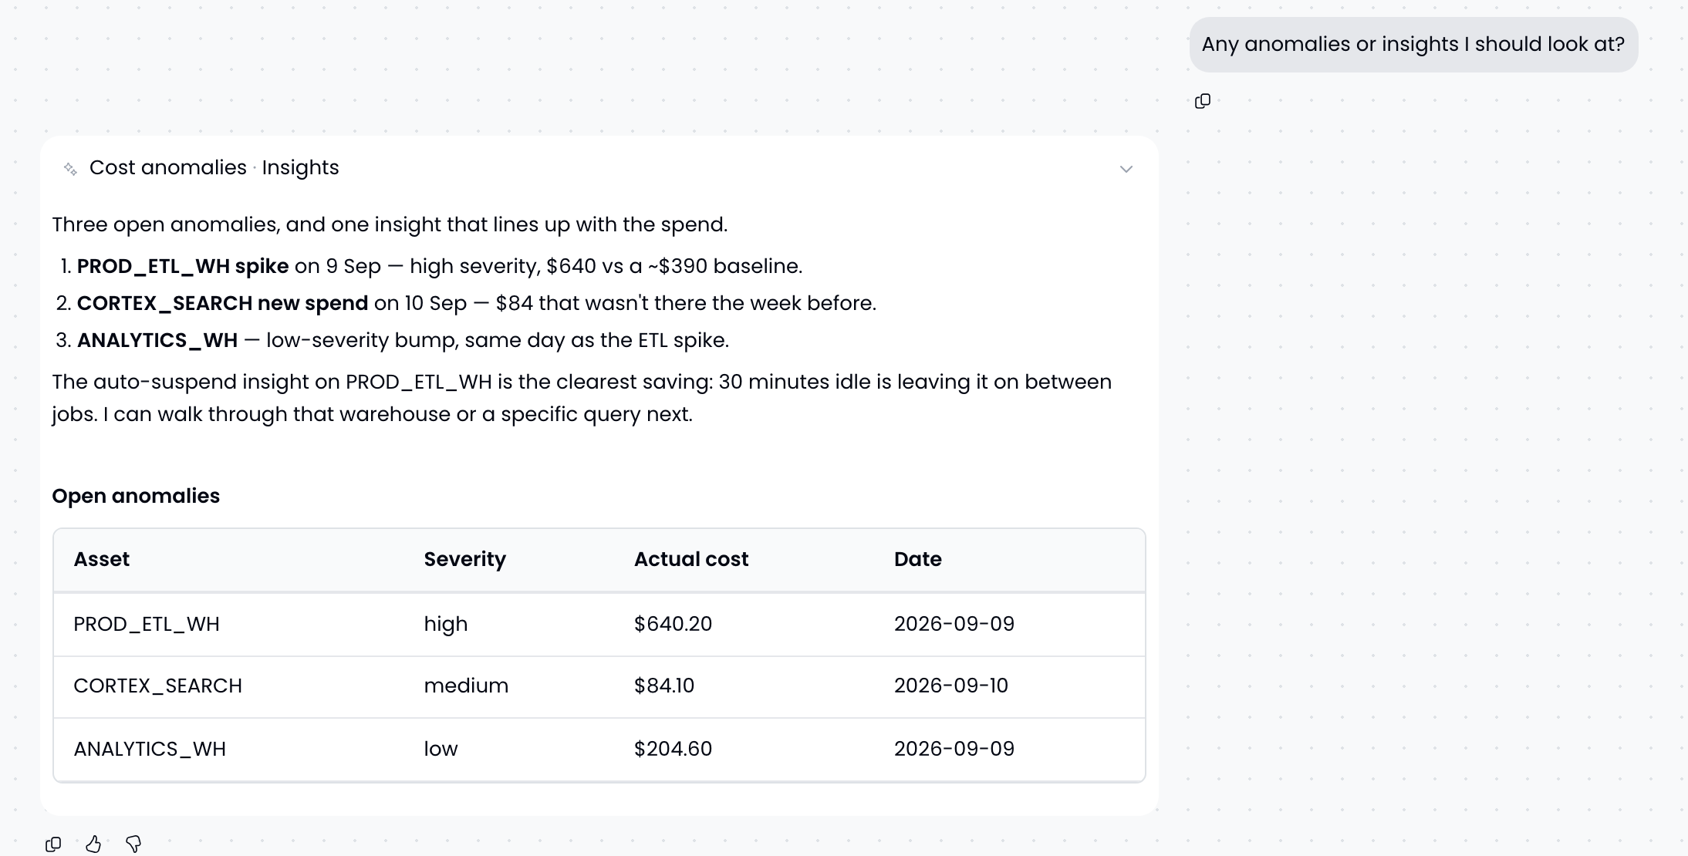Viewport: 1688px width, 856px height.
Task: Copy the assistant response
Action: (53, 844)
